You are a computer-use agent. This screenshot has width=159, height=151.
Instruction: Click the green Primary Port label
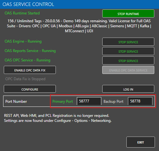click(62, 102)
